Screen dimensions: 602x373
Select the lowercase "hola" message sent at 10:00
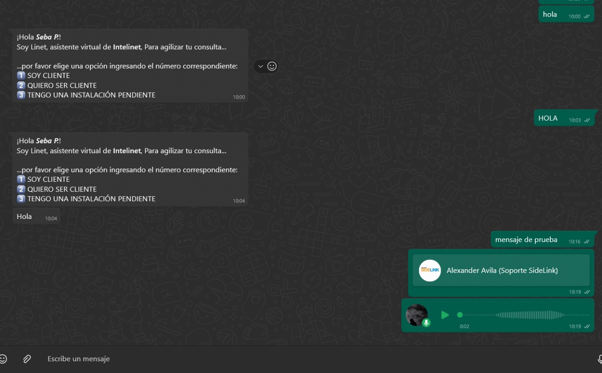point(550,15)
